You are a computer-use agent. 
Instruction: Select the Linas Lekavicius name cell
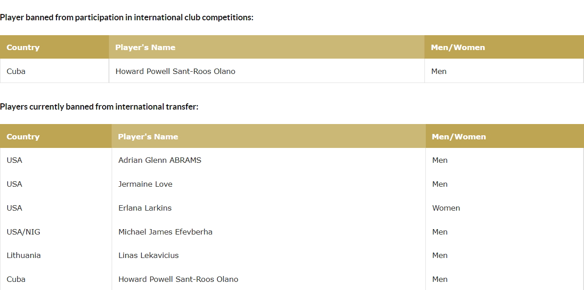(x=148, y=255)
